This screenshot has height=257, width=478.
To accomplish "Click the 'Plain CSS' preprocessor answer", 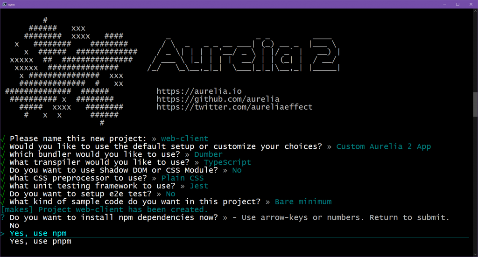I will coord(183,178).
